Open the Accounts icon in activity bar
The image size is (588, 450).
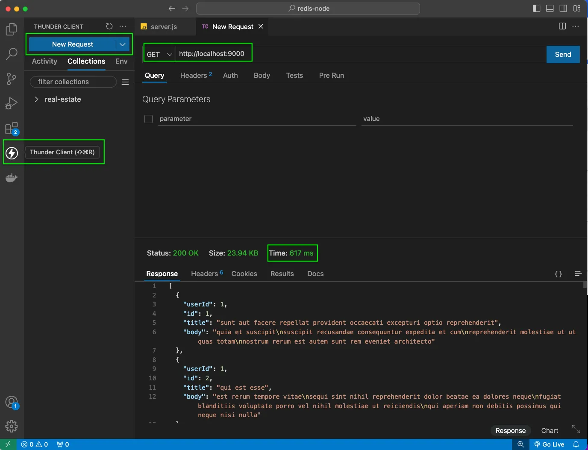point(12,402)
